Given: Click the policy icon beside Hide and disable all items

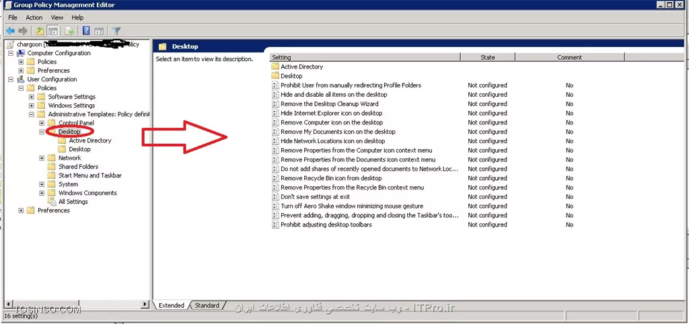Looking at the screenshot, I should [x=275, y=94].
